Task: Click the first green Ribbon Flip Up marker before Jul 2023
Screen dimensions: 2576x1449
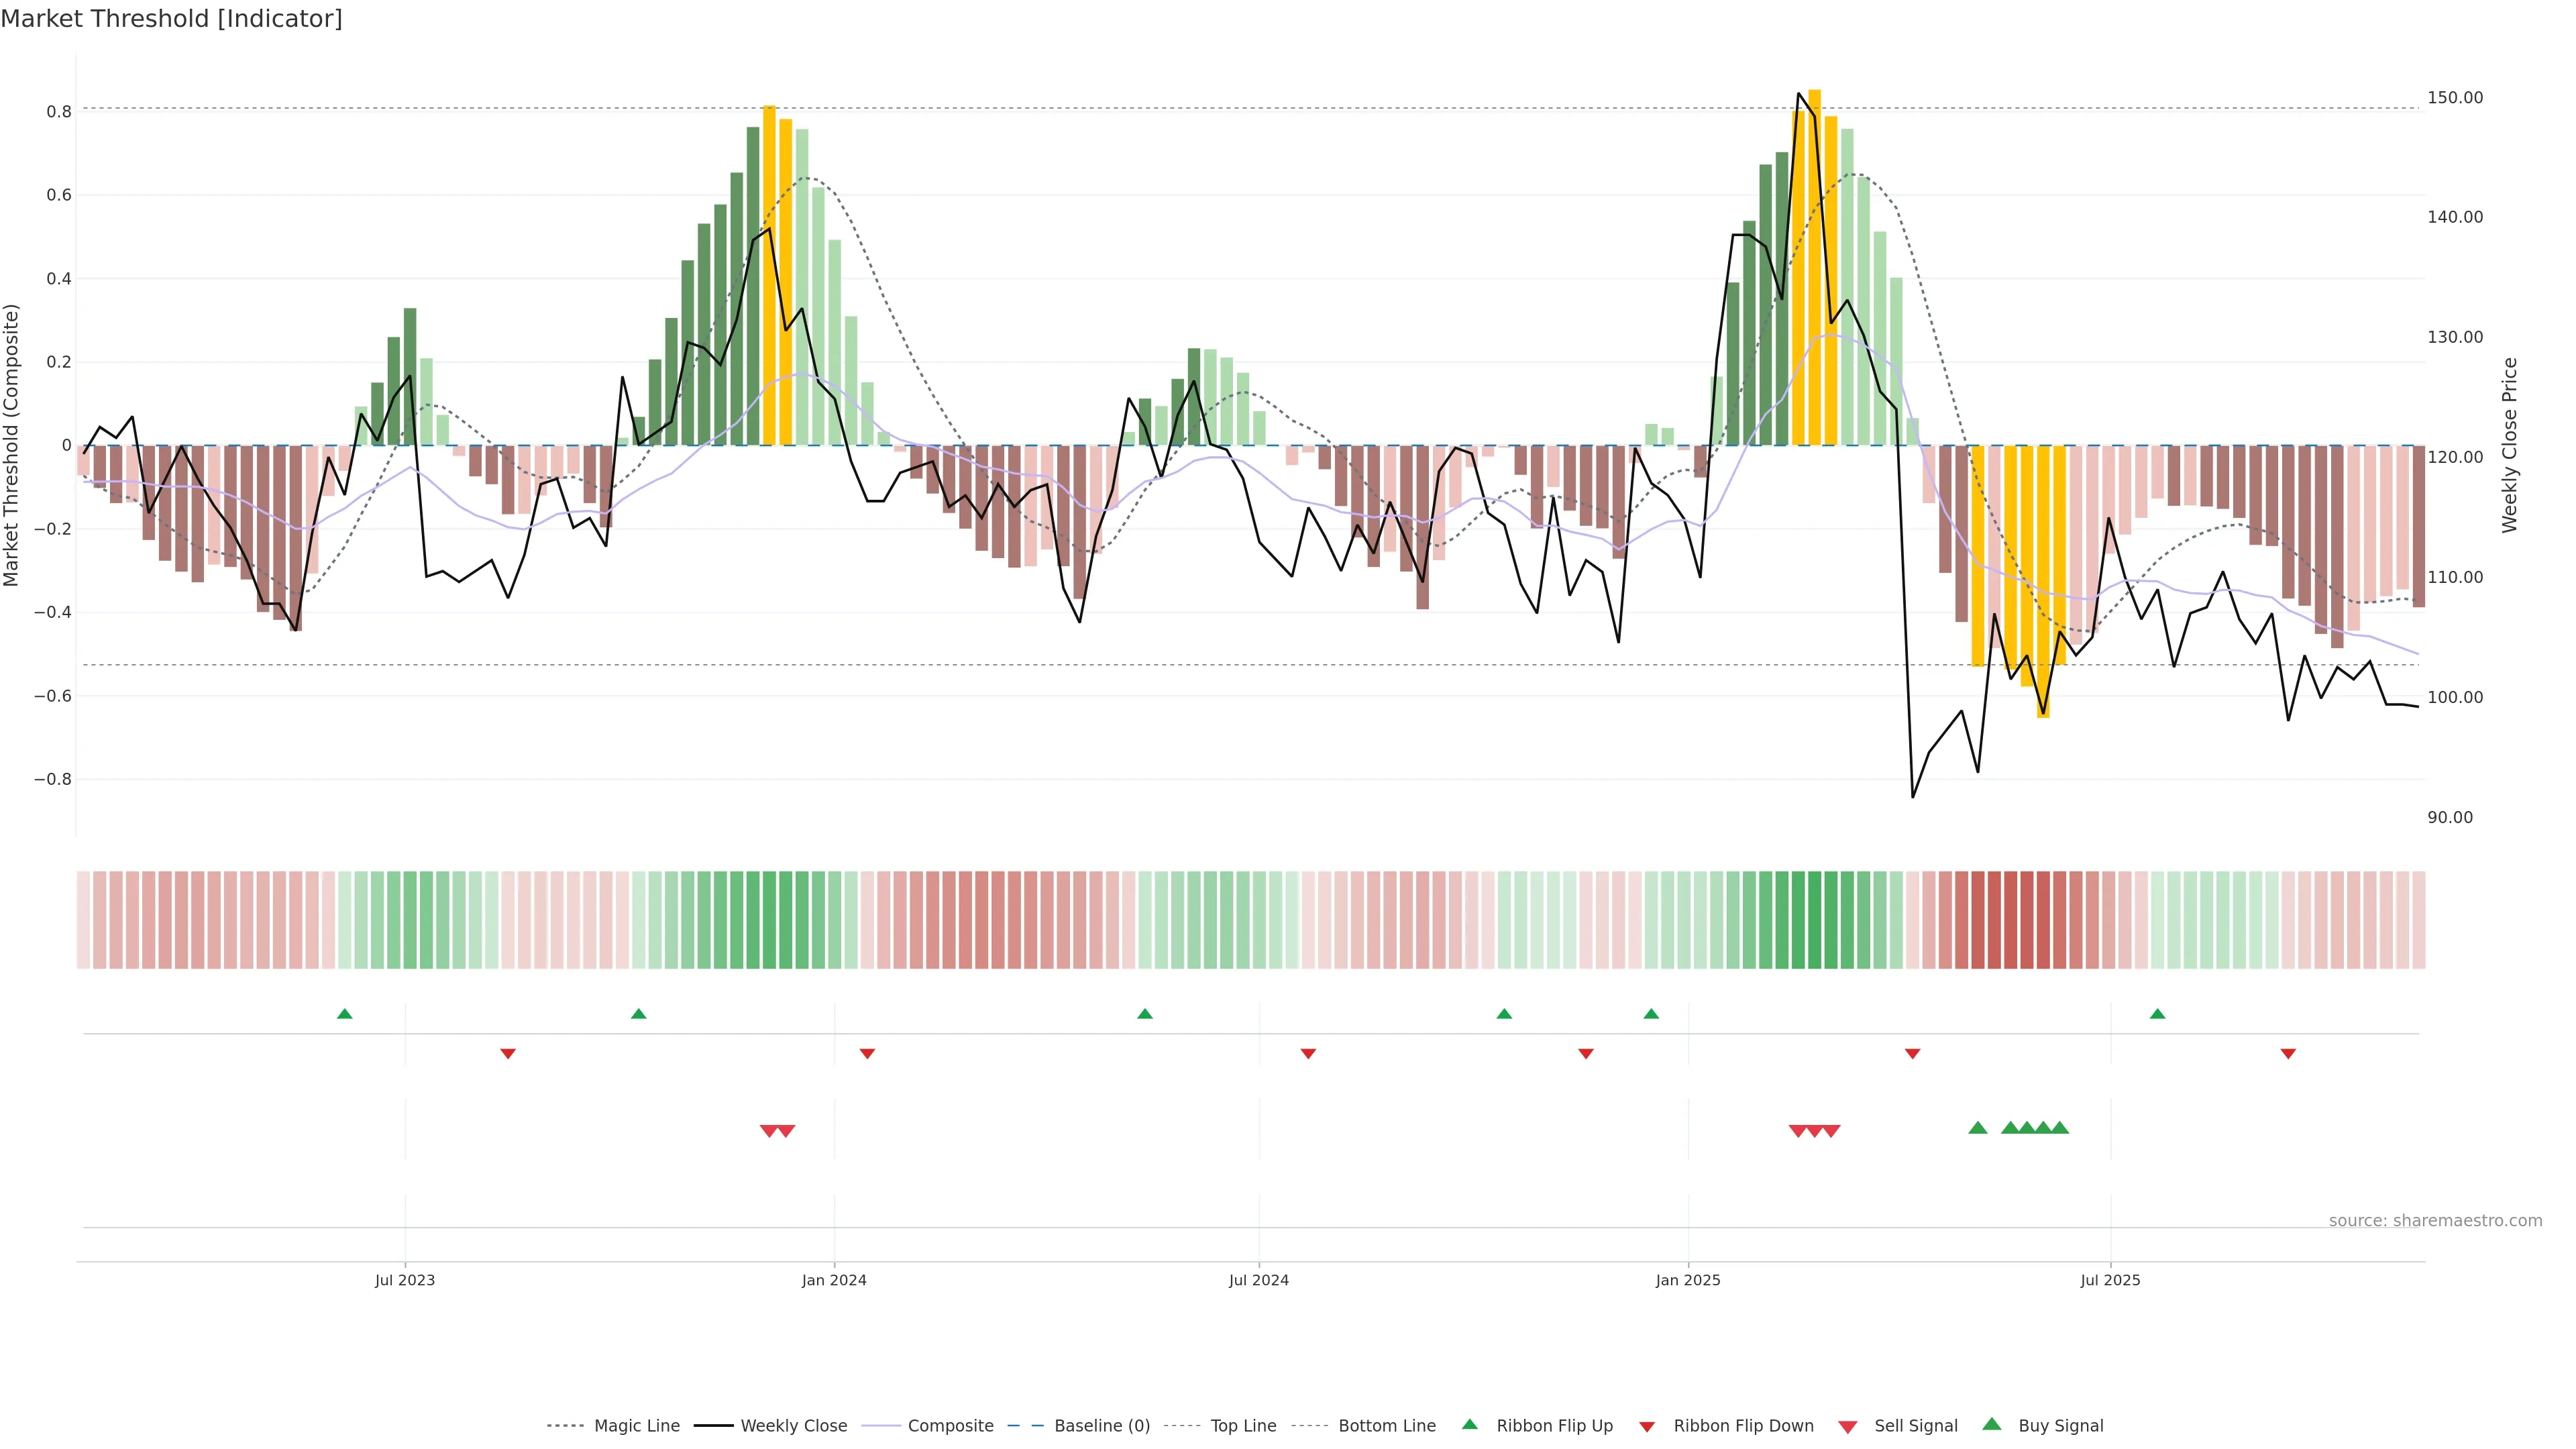Action: 345,1014
